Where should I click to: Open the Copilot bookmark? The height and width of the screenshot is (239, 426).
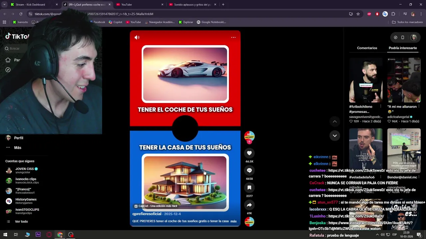(115, 22)
